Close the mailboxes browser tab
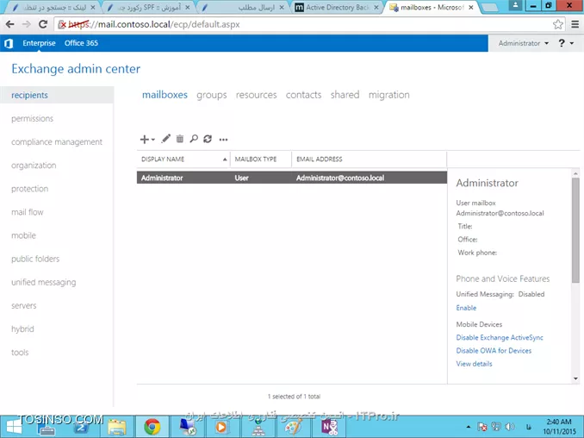 (471, 8)
